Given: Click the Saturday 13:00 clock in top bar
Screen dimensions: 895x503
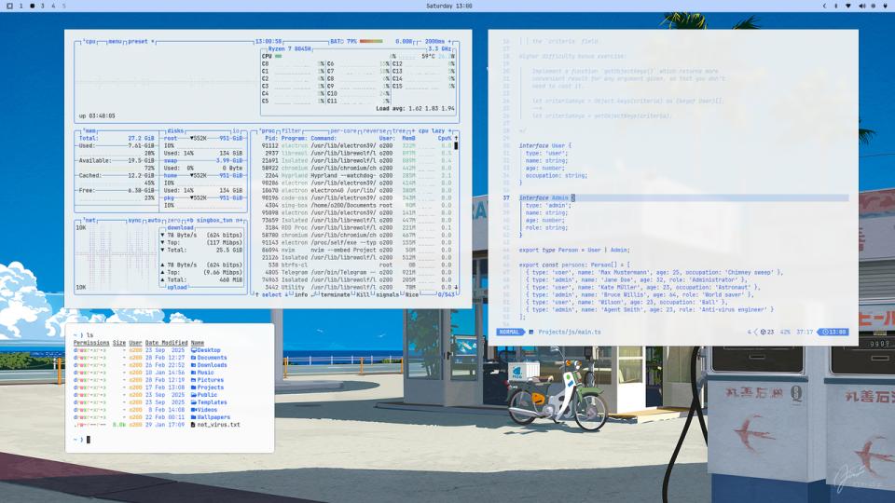Looking at the screenshot, I should coord(448,6).
